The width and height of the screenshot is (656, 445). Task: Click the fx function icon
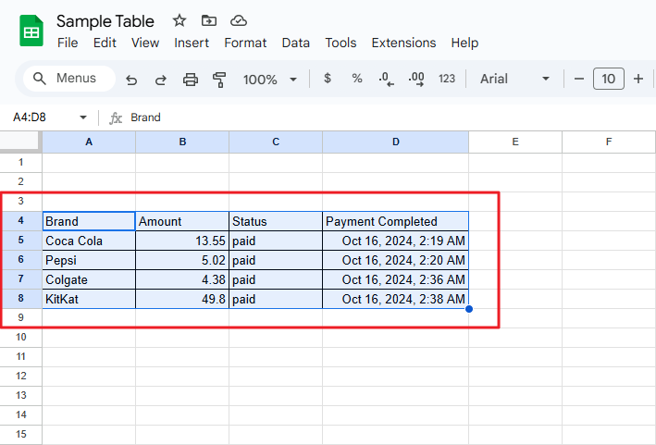(x=116, y=117)
